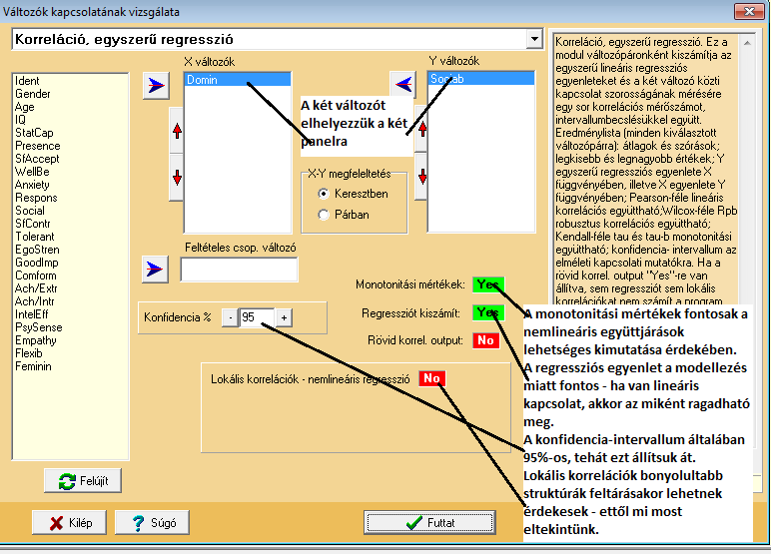Toggle Monotonitási mértékek Yes setting
Image resolution: width=771 pixels, height=554 pixels.
coord(487,285)
